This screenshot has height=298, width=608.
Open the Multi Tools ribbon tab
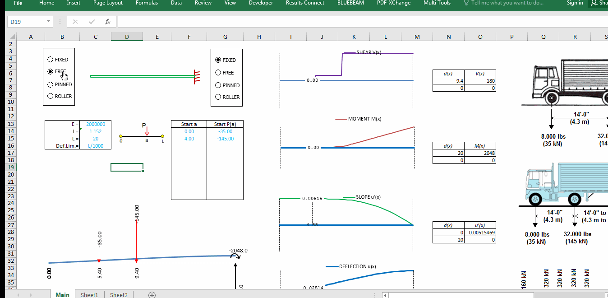point(437,3)
